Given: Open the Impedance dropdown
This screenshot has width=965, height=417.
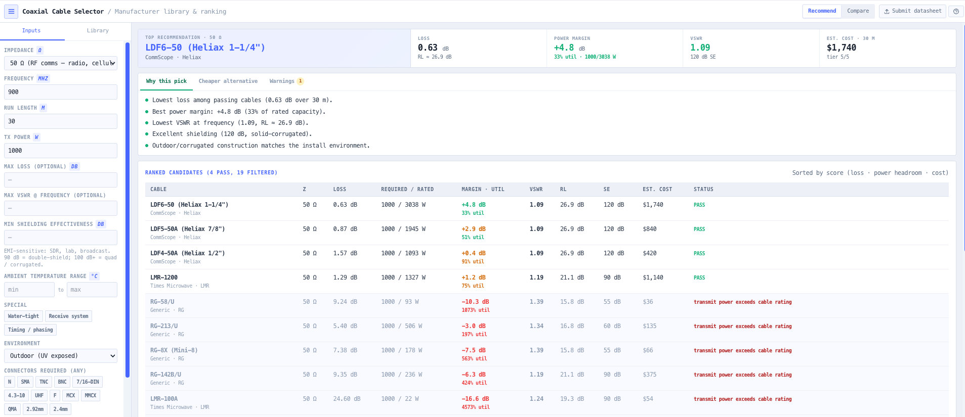Looking at the screenshot, I should (x=61, y=63).
